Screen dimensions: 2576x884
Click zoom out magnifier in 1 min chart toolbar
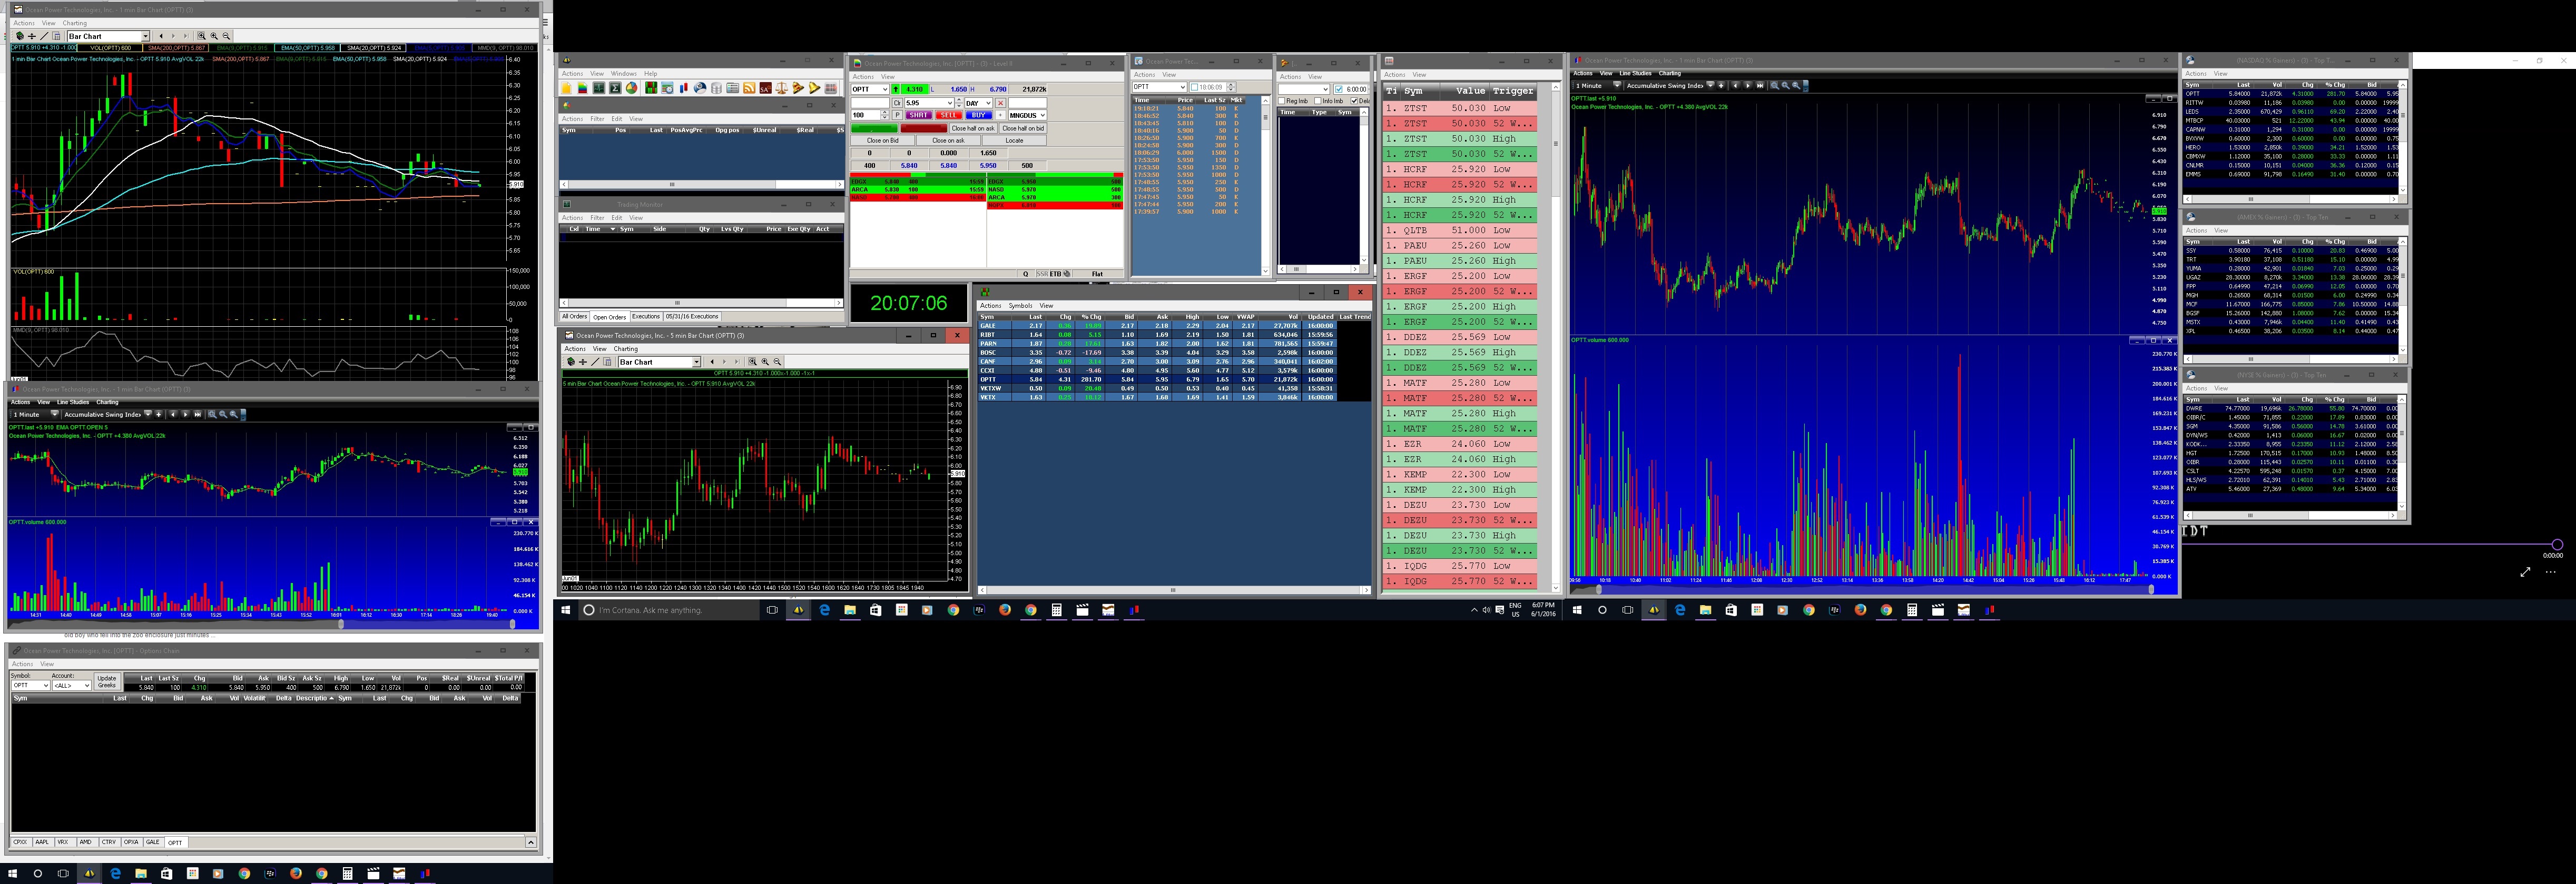[x=227, y=36]
